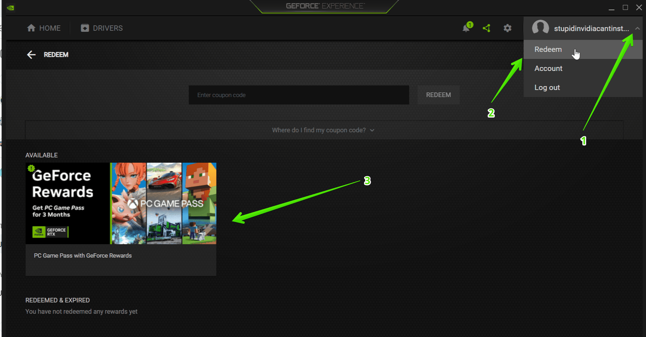
Task: Click the NVIDIA logo in the title bar
Action: (x=10, y=7)
